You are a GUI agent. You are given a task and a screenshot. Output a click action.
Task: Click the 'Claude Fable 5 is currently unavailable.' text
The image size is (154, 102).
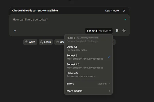[x=35, y=10]
